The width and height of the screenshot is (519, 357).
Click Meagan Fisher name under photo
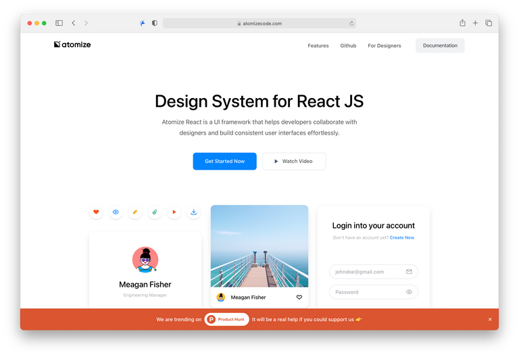tap(248, 297)
